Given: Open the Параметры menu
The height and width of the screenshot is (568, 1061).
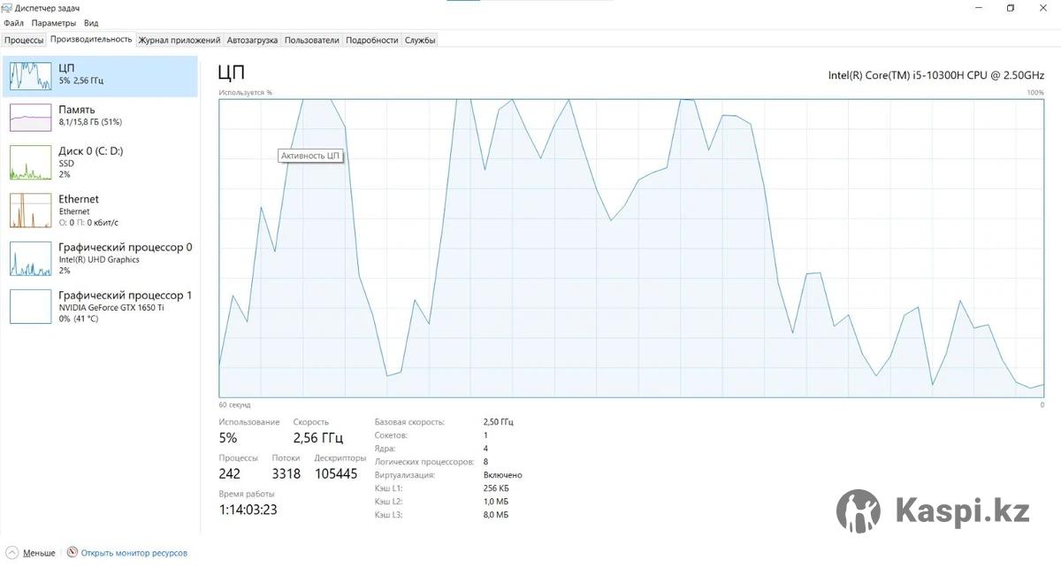Looking at the screenshot, I should 54,23.
